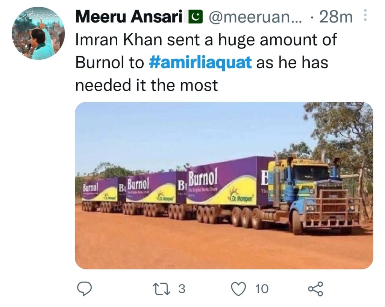Click the 'Imran Khan' words in the tweet
Viewport: 385px width, 307px height.
(x=118, y=40)
